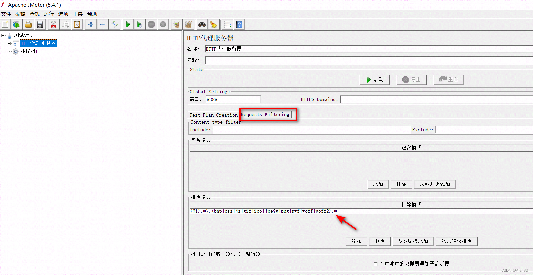Screen dimensions: 533x275
Task: Open the Function Helper list icon
Action: coord(227,24)
